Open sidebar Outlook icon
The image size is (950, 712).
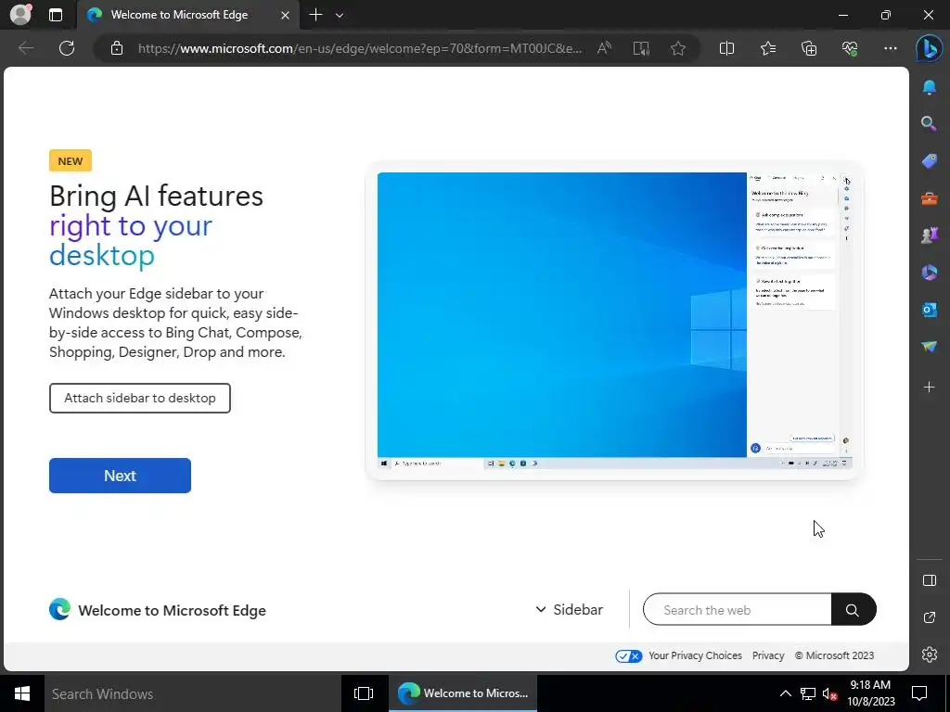(929, 310)
